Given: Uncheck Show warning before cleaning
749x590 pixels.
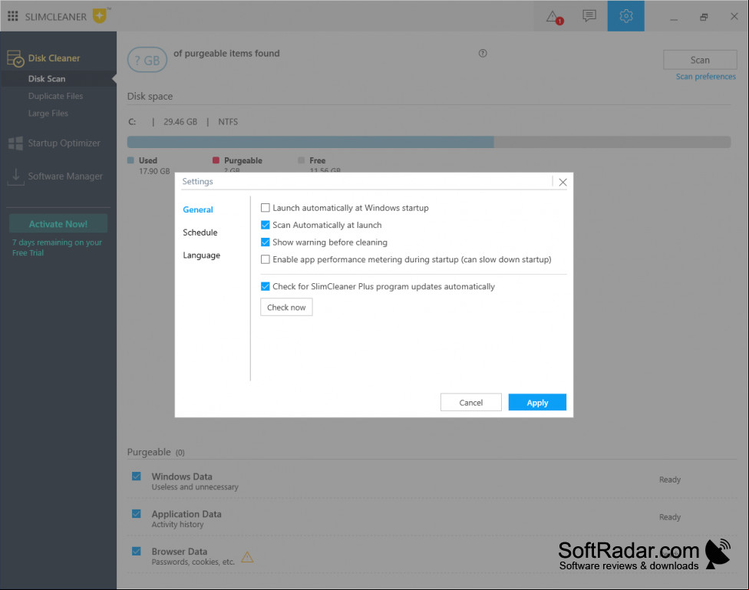Looking at the screenshot, I should point(265,242).
